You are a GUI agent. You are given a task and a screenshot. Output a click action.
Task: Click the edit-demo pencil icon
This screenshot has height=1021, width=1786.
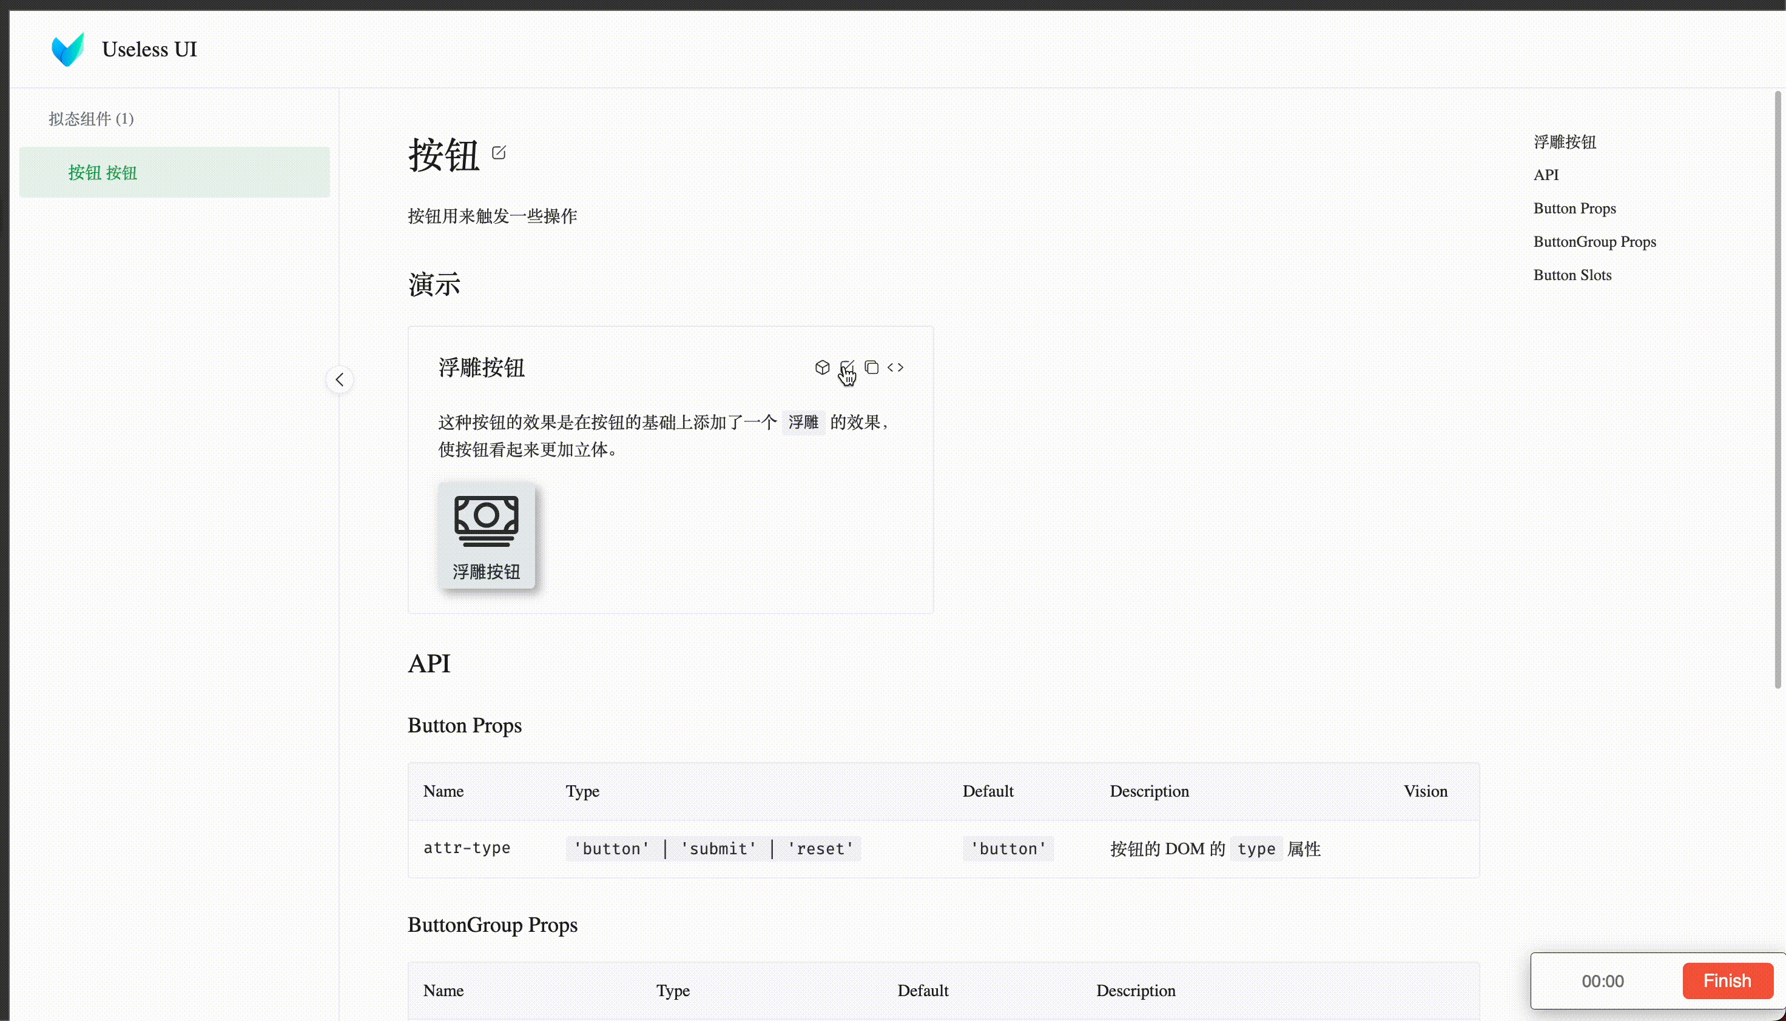(847, 367)
